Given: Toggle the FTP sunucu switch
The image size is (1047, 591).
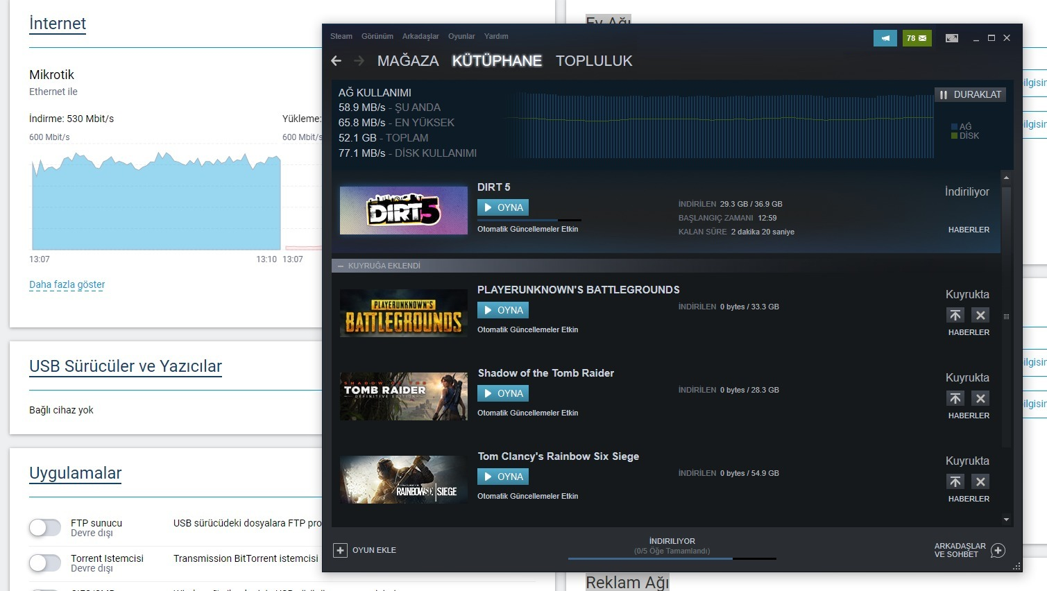Looking at the screenshot, I should 45,528.
